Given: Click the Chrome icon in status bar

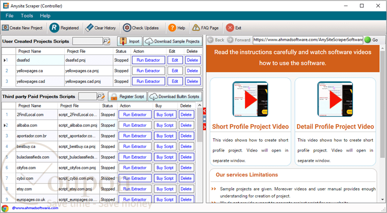Looking at the screenshot, I should point(5,208).
